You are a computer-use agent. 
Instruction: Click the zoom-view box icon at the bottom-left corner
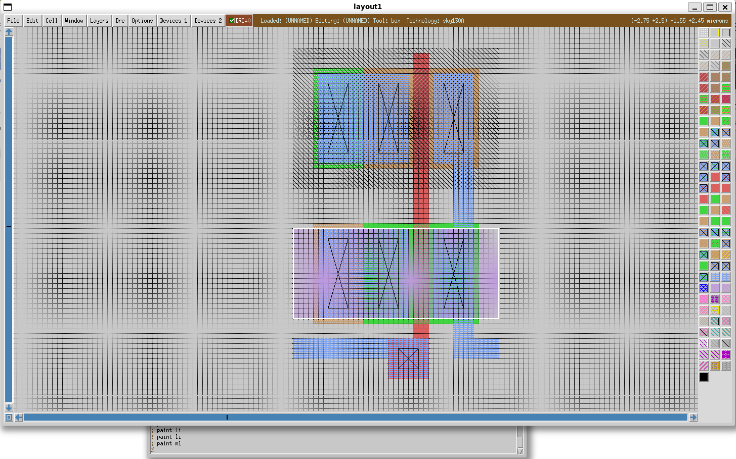(9, 417)
